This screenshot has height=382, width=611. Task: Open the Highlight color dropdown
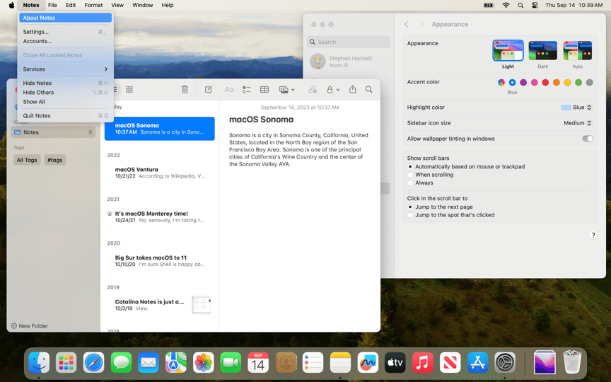pos(576,108)
